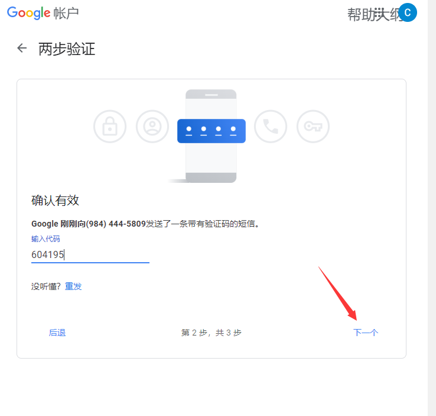Click the user profile circle icon
Screen dimensions: 436x416
(152, 127)
